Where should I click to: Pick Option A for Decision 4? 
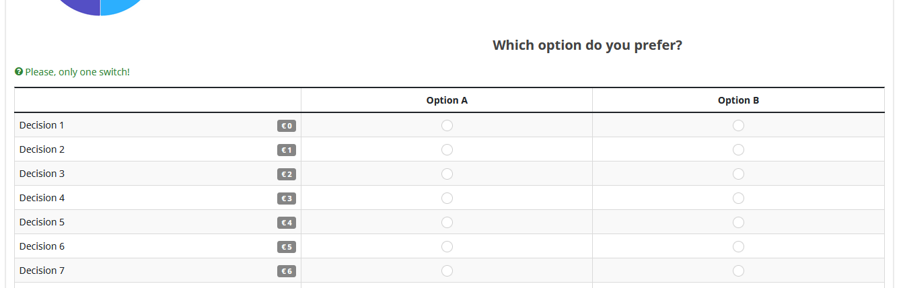pyautogui.click(x=447, y=199)
